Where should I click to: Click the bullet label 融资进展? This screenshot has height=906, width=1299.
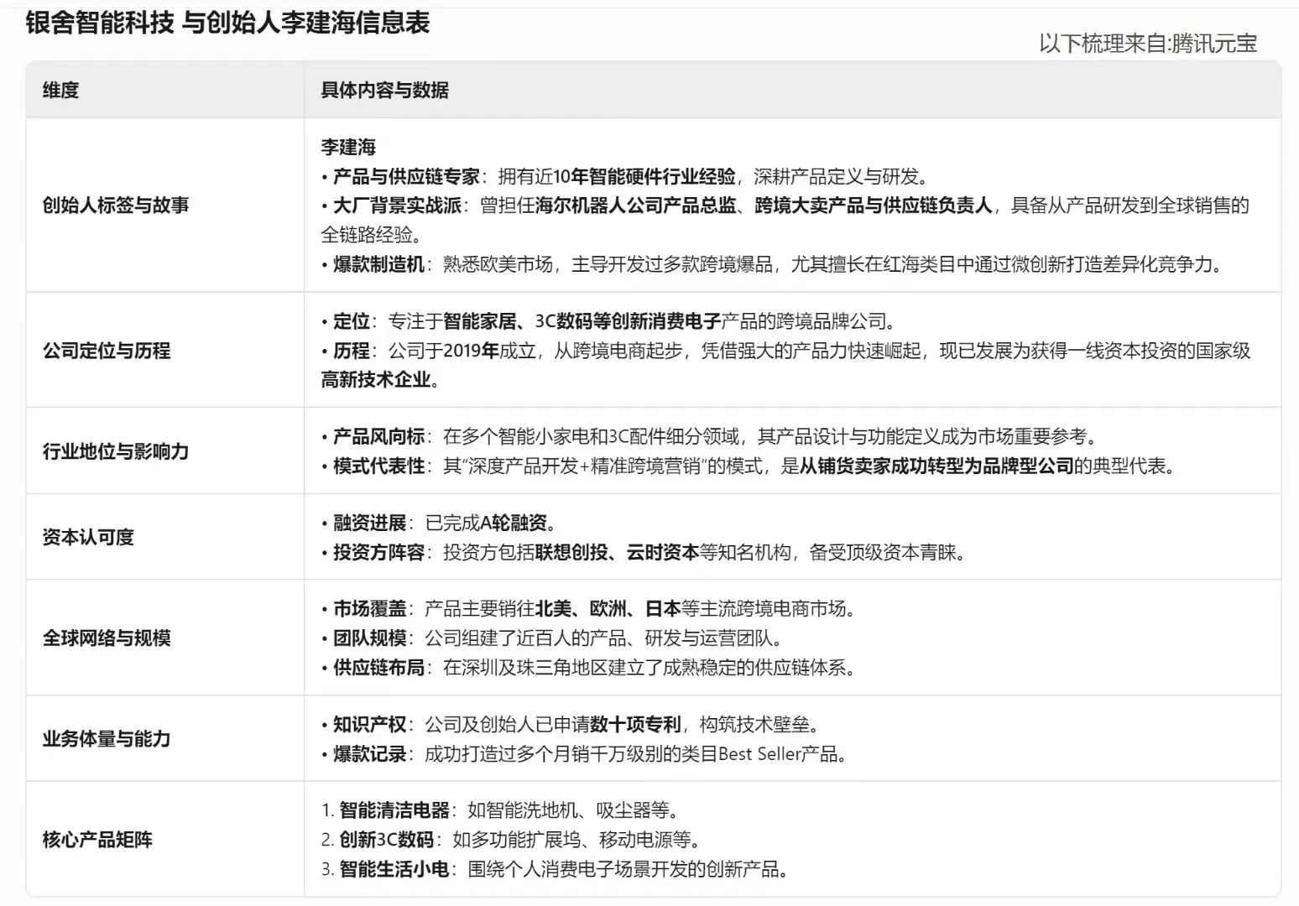(369, 523)
